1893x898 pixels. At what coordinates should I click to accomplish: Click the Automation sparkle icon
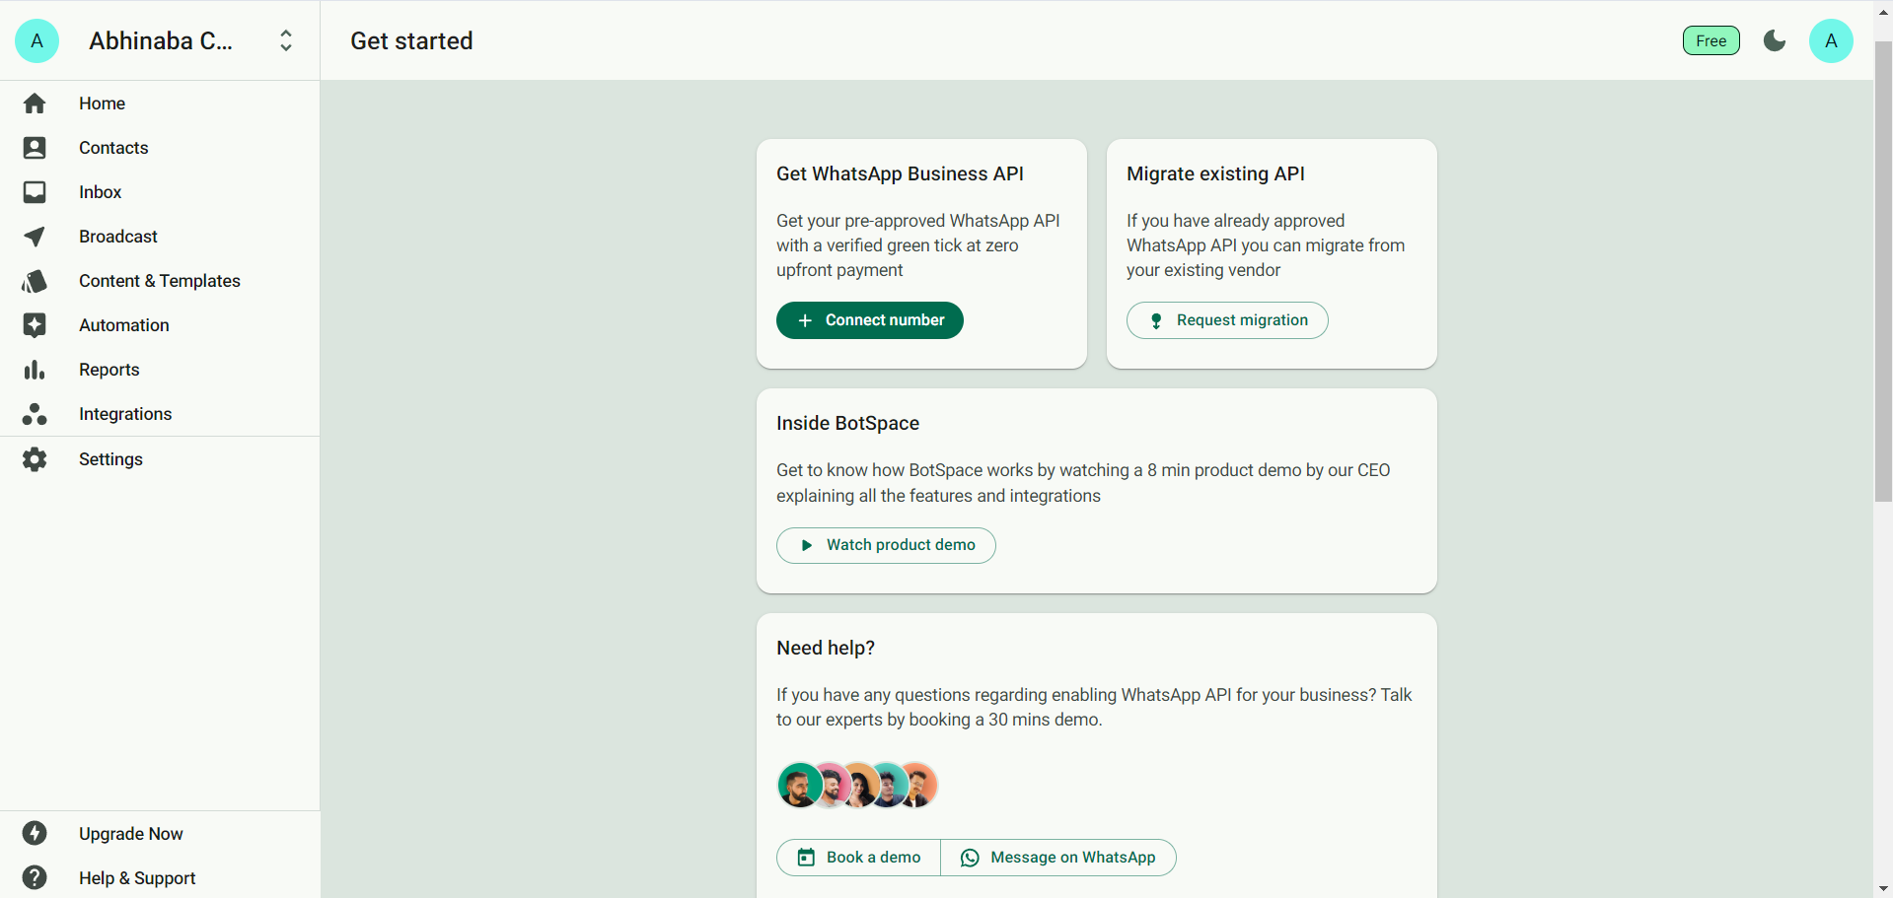pyautogui.click(x=35, y=325)
